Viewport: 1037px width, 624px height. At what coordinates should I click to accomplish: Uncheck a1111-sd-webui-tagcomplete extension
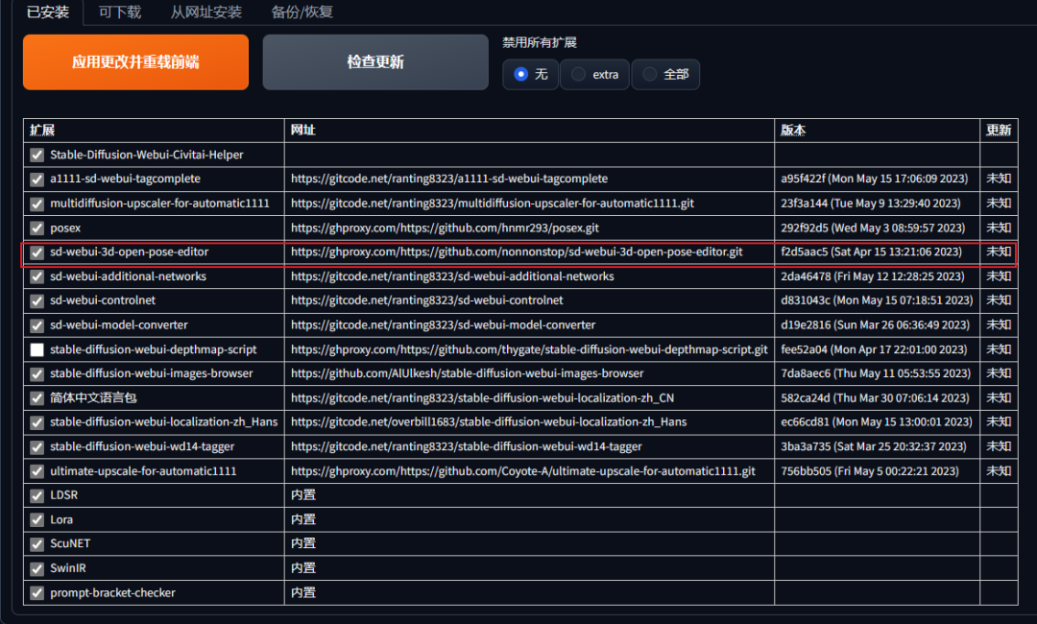click(37, 180)
